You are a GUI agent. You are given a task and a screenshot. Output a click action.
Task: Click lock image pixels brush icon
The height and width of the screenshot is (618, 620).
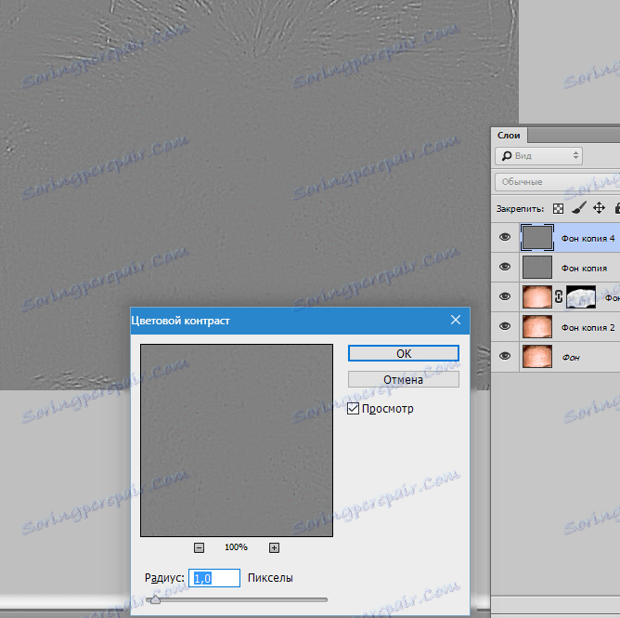pos(579,208)
